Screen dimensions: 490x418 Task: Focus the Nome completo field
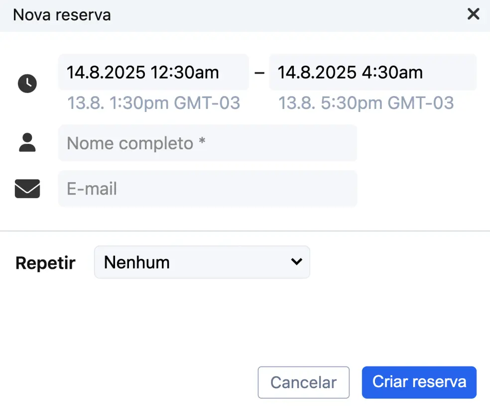pyautogui.click(x=208, y=143)
